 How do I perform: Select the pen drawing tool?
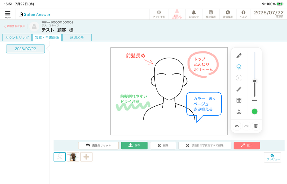coord(239,55)
